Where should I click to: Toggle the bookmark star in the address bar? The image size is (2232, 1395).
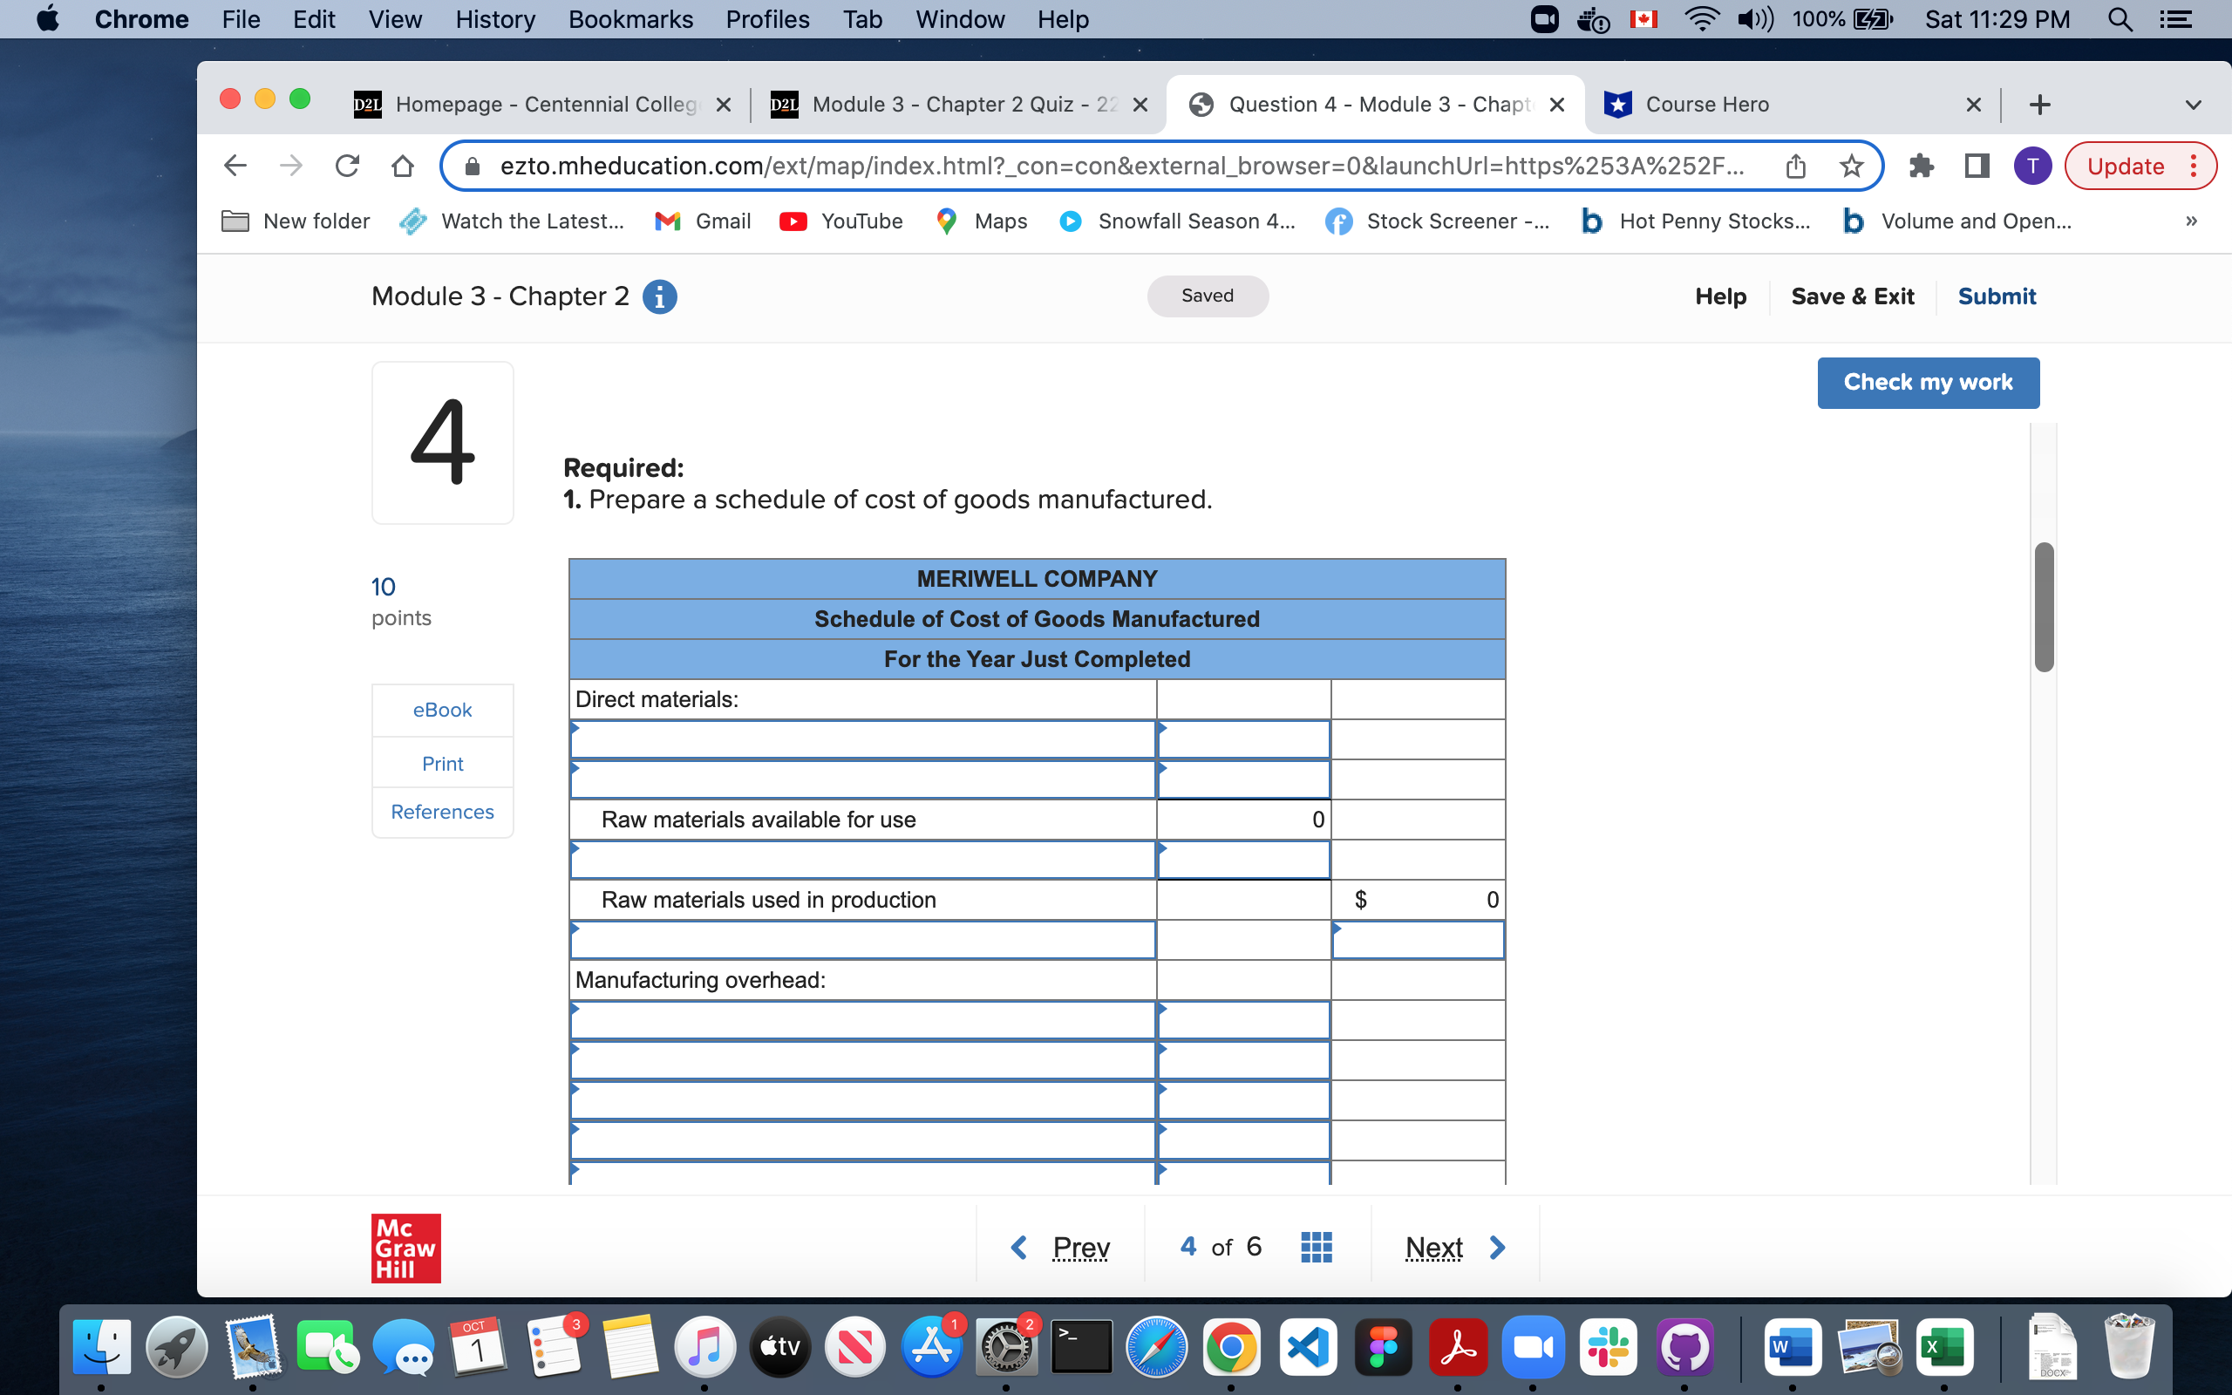click(x=1851, y=166)
